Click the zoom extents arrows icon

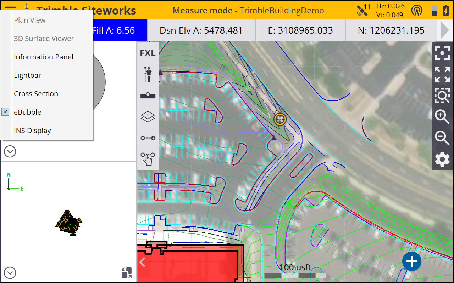[442, 74]
